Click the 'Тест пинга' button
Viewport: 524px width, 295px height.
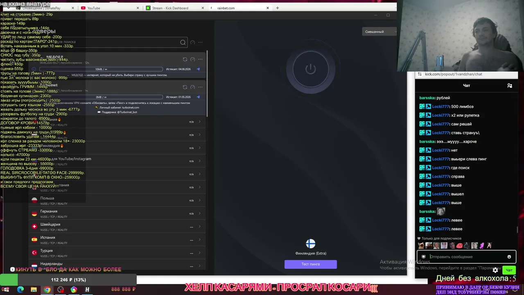coord(311,264)
